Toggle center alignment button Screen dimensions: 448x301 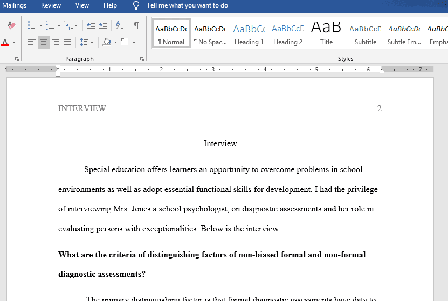tap(44, 42)
